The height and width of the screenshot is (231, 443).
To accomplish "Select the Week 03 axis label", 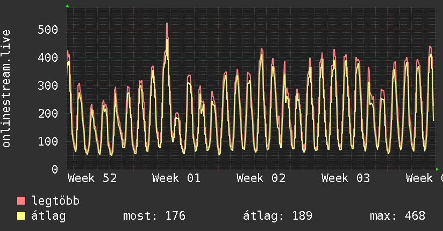I will (x=345, y=178).
